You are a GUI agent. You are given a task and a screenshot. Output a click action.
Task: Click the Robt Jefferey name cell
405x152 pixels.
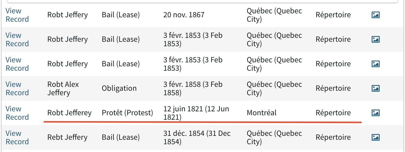click(x=69, y=113)
